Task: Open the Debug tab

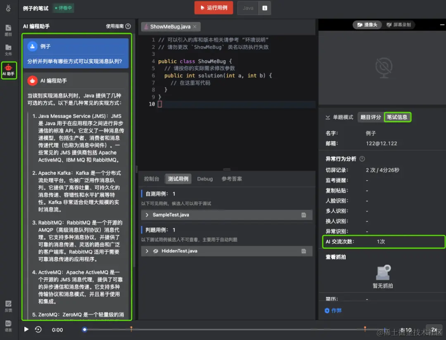Action: point(205,179)
